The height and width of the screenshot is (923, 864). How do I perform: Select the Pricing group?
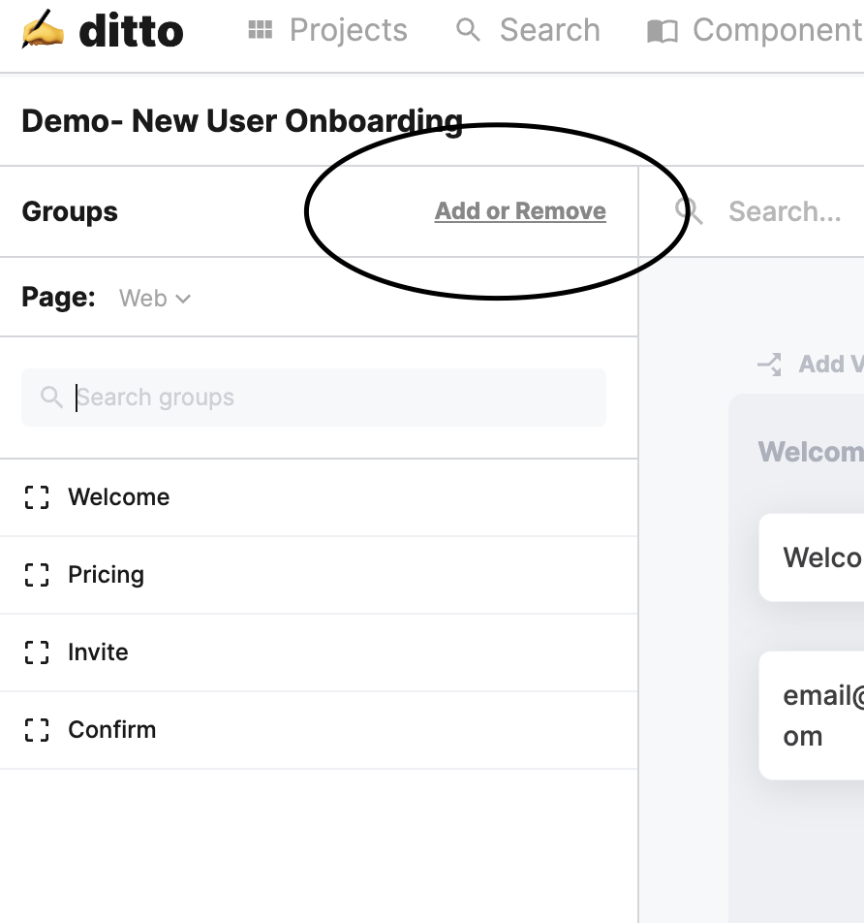click(319, 575)
